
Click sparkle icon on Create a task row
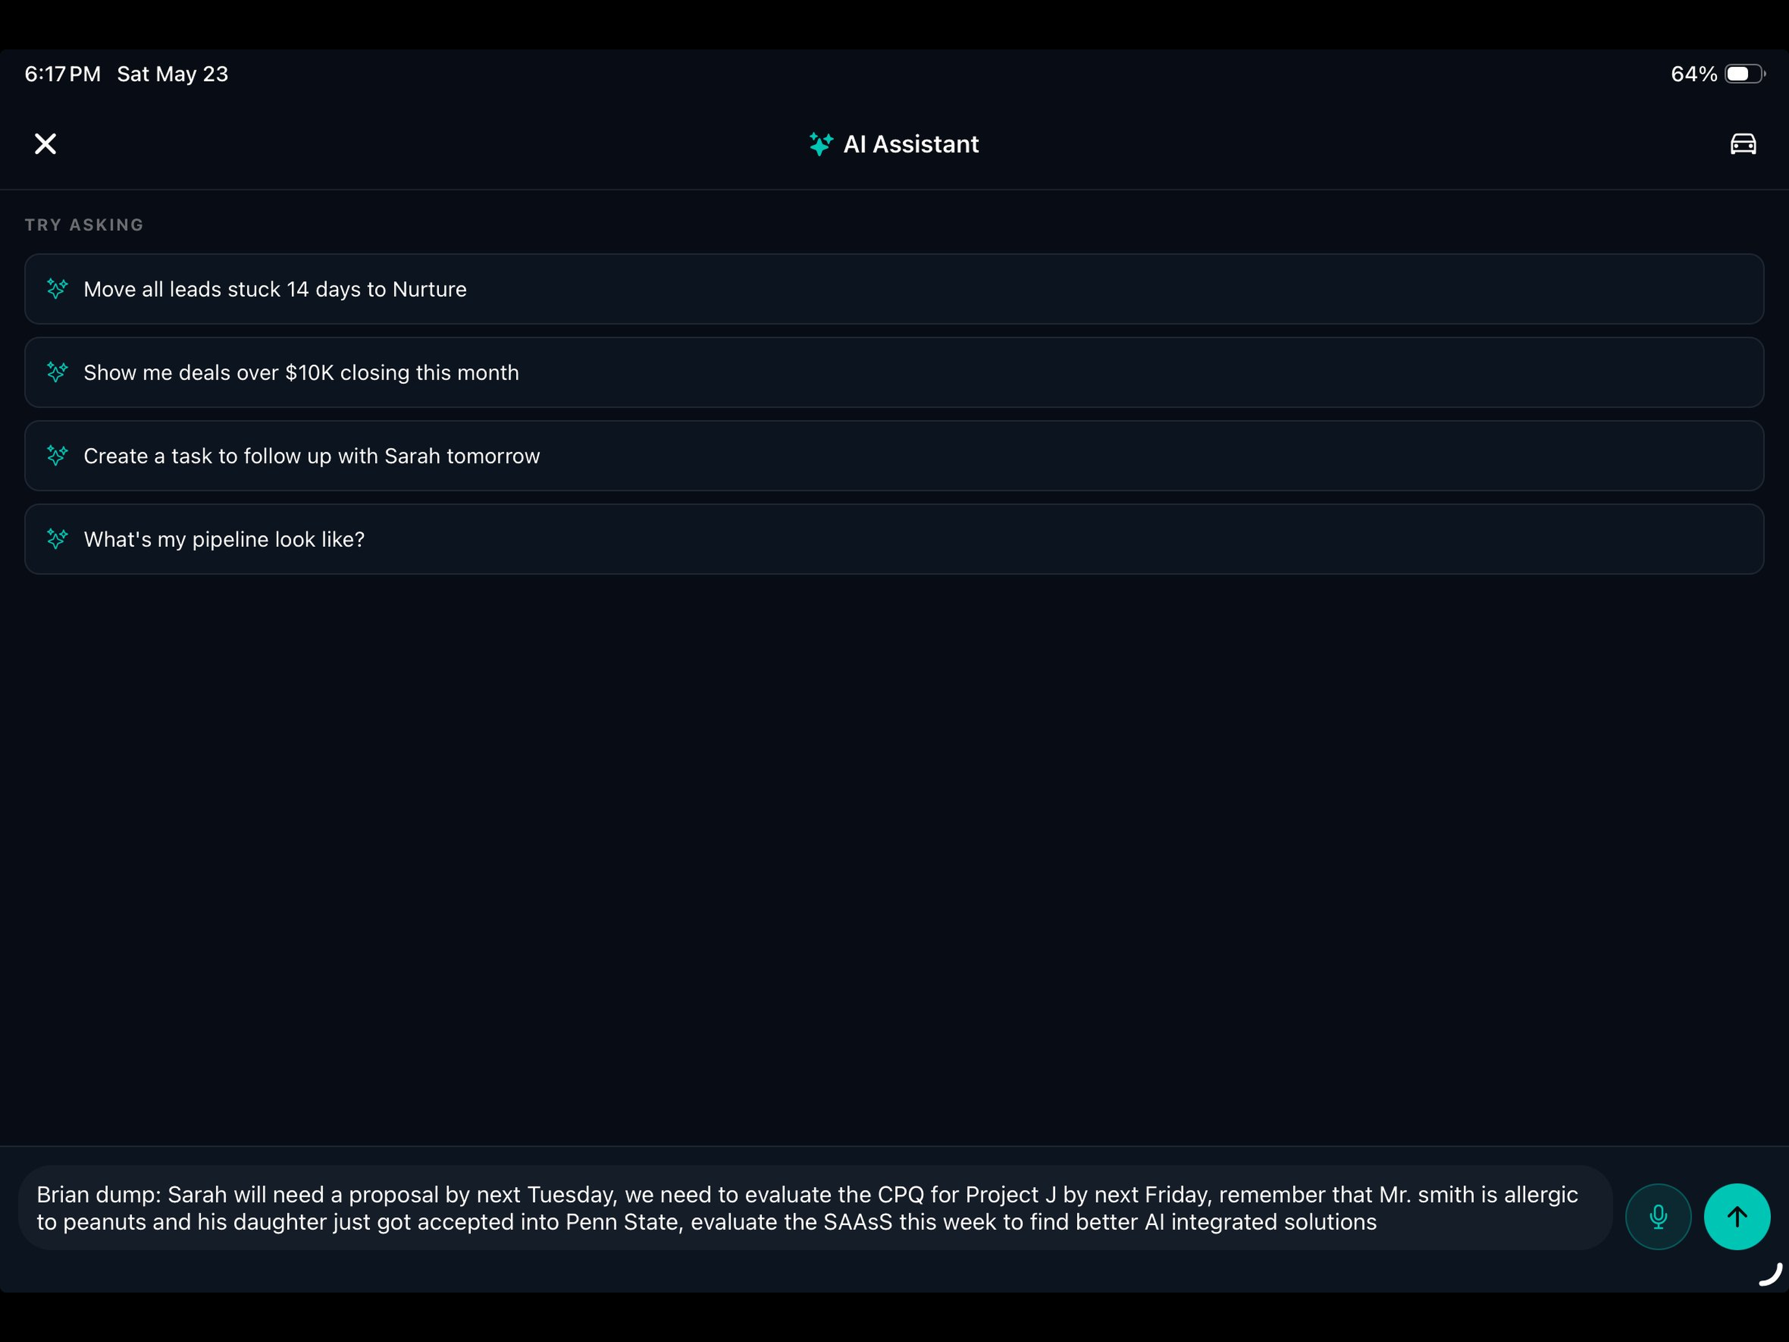pos(57,455)
